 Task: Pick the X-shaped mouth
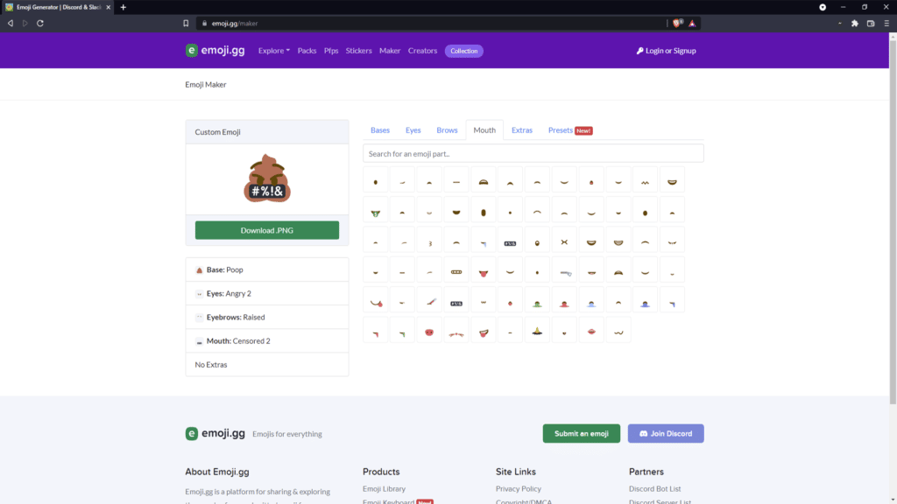tap(565, 240)
